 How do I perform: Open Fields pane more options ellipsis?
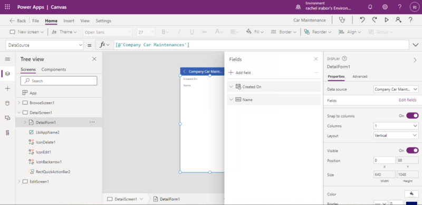[x=316, y=73]
